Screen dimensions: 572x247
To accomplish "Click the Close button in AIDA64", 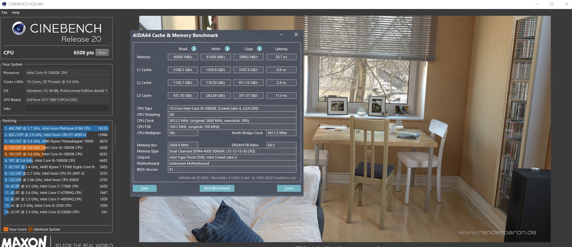I will [x=289, y=188].
